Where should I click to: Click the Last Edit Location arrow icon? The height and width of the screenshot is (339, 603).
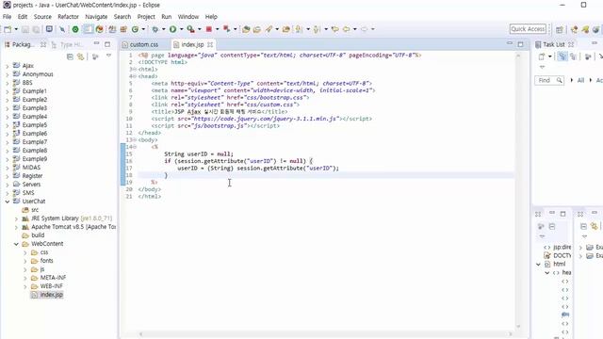pos(335,29)
